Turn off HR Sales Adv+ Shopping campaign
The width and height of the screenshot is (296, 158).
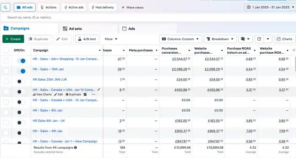point(21,61)
